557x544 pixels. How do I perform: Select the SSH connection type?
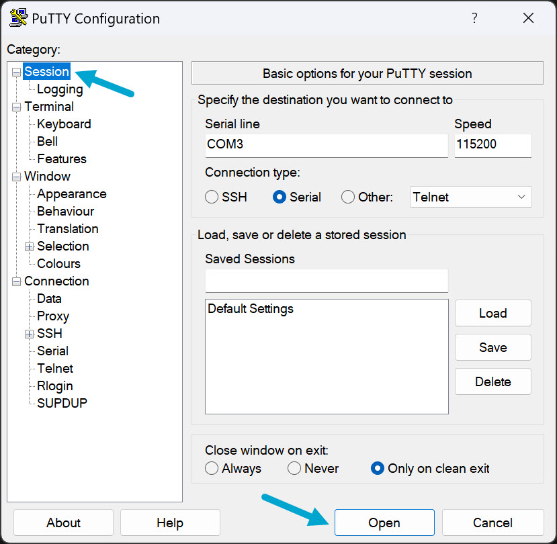tap(212, 197)
